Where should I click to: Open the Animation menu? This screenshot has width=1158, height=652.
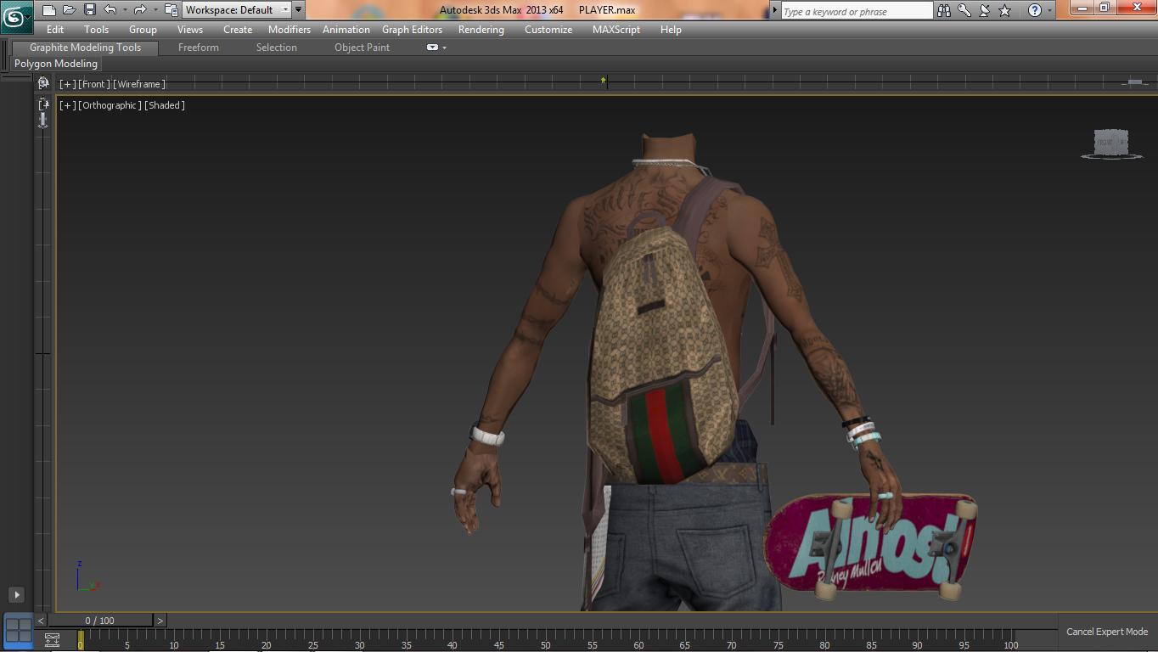[346, 30]
